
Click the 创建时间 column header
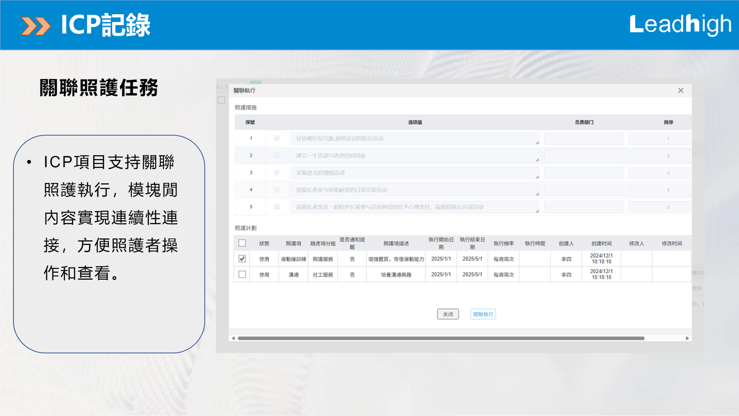[x=601, y=244]
